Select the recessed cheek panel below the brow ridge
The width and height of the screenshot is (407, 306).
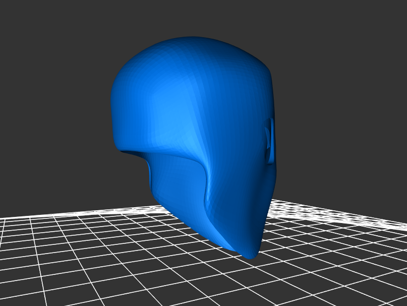click(x=178, y=183)
